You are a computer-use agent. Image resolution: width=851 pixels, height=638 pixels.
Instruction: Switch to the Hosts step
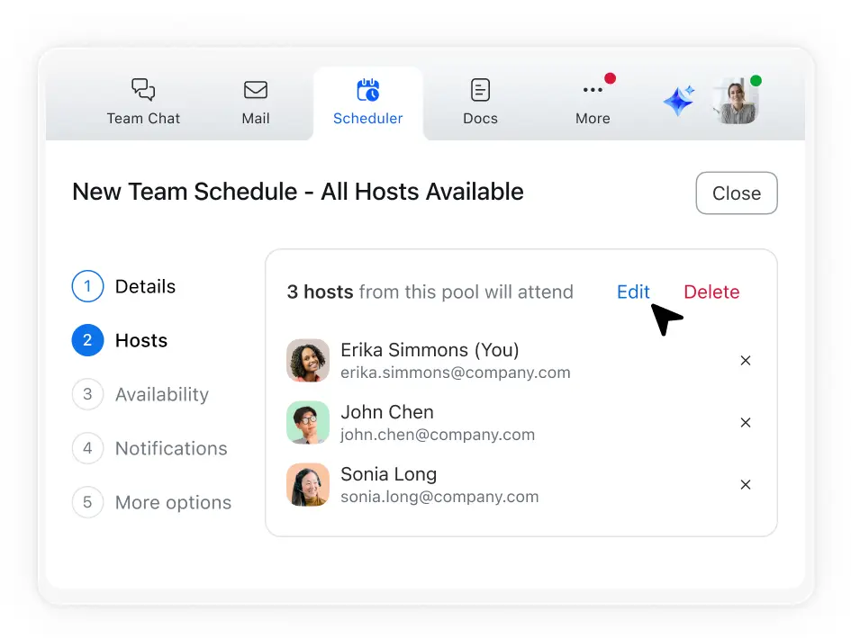click(141, 340)
